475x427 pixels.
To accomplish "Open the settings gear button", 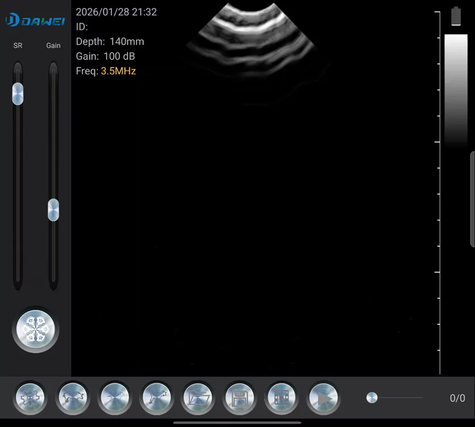I will point(30,398).
